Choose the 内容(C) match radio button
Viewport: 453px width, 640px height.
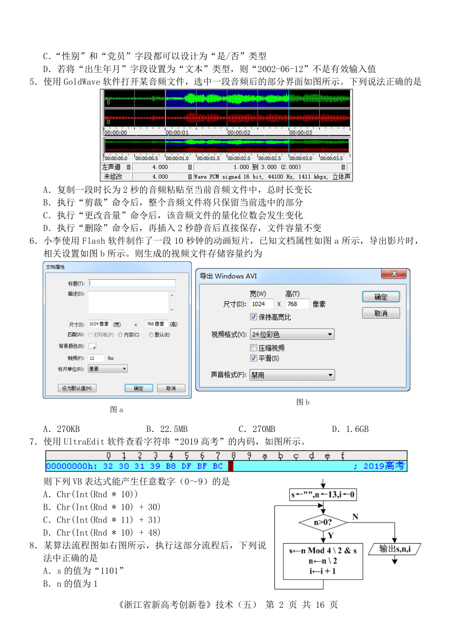tap(121, 334)
